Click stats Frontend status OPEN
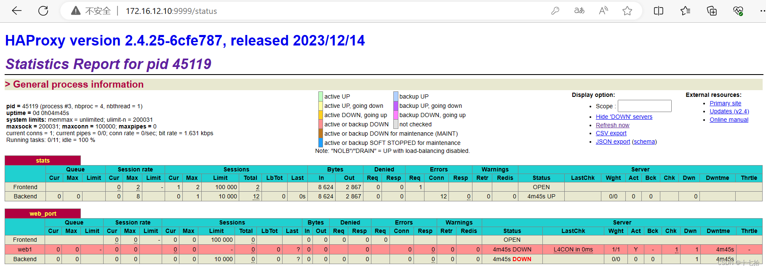766x270 pixels. [x=541, y=187]
